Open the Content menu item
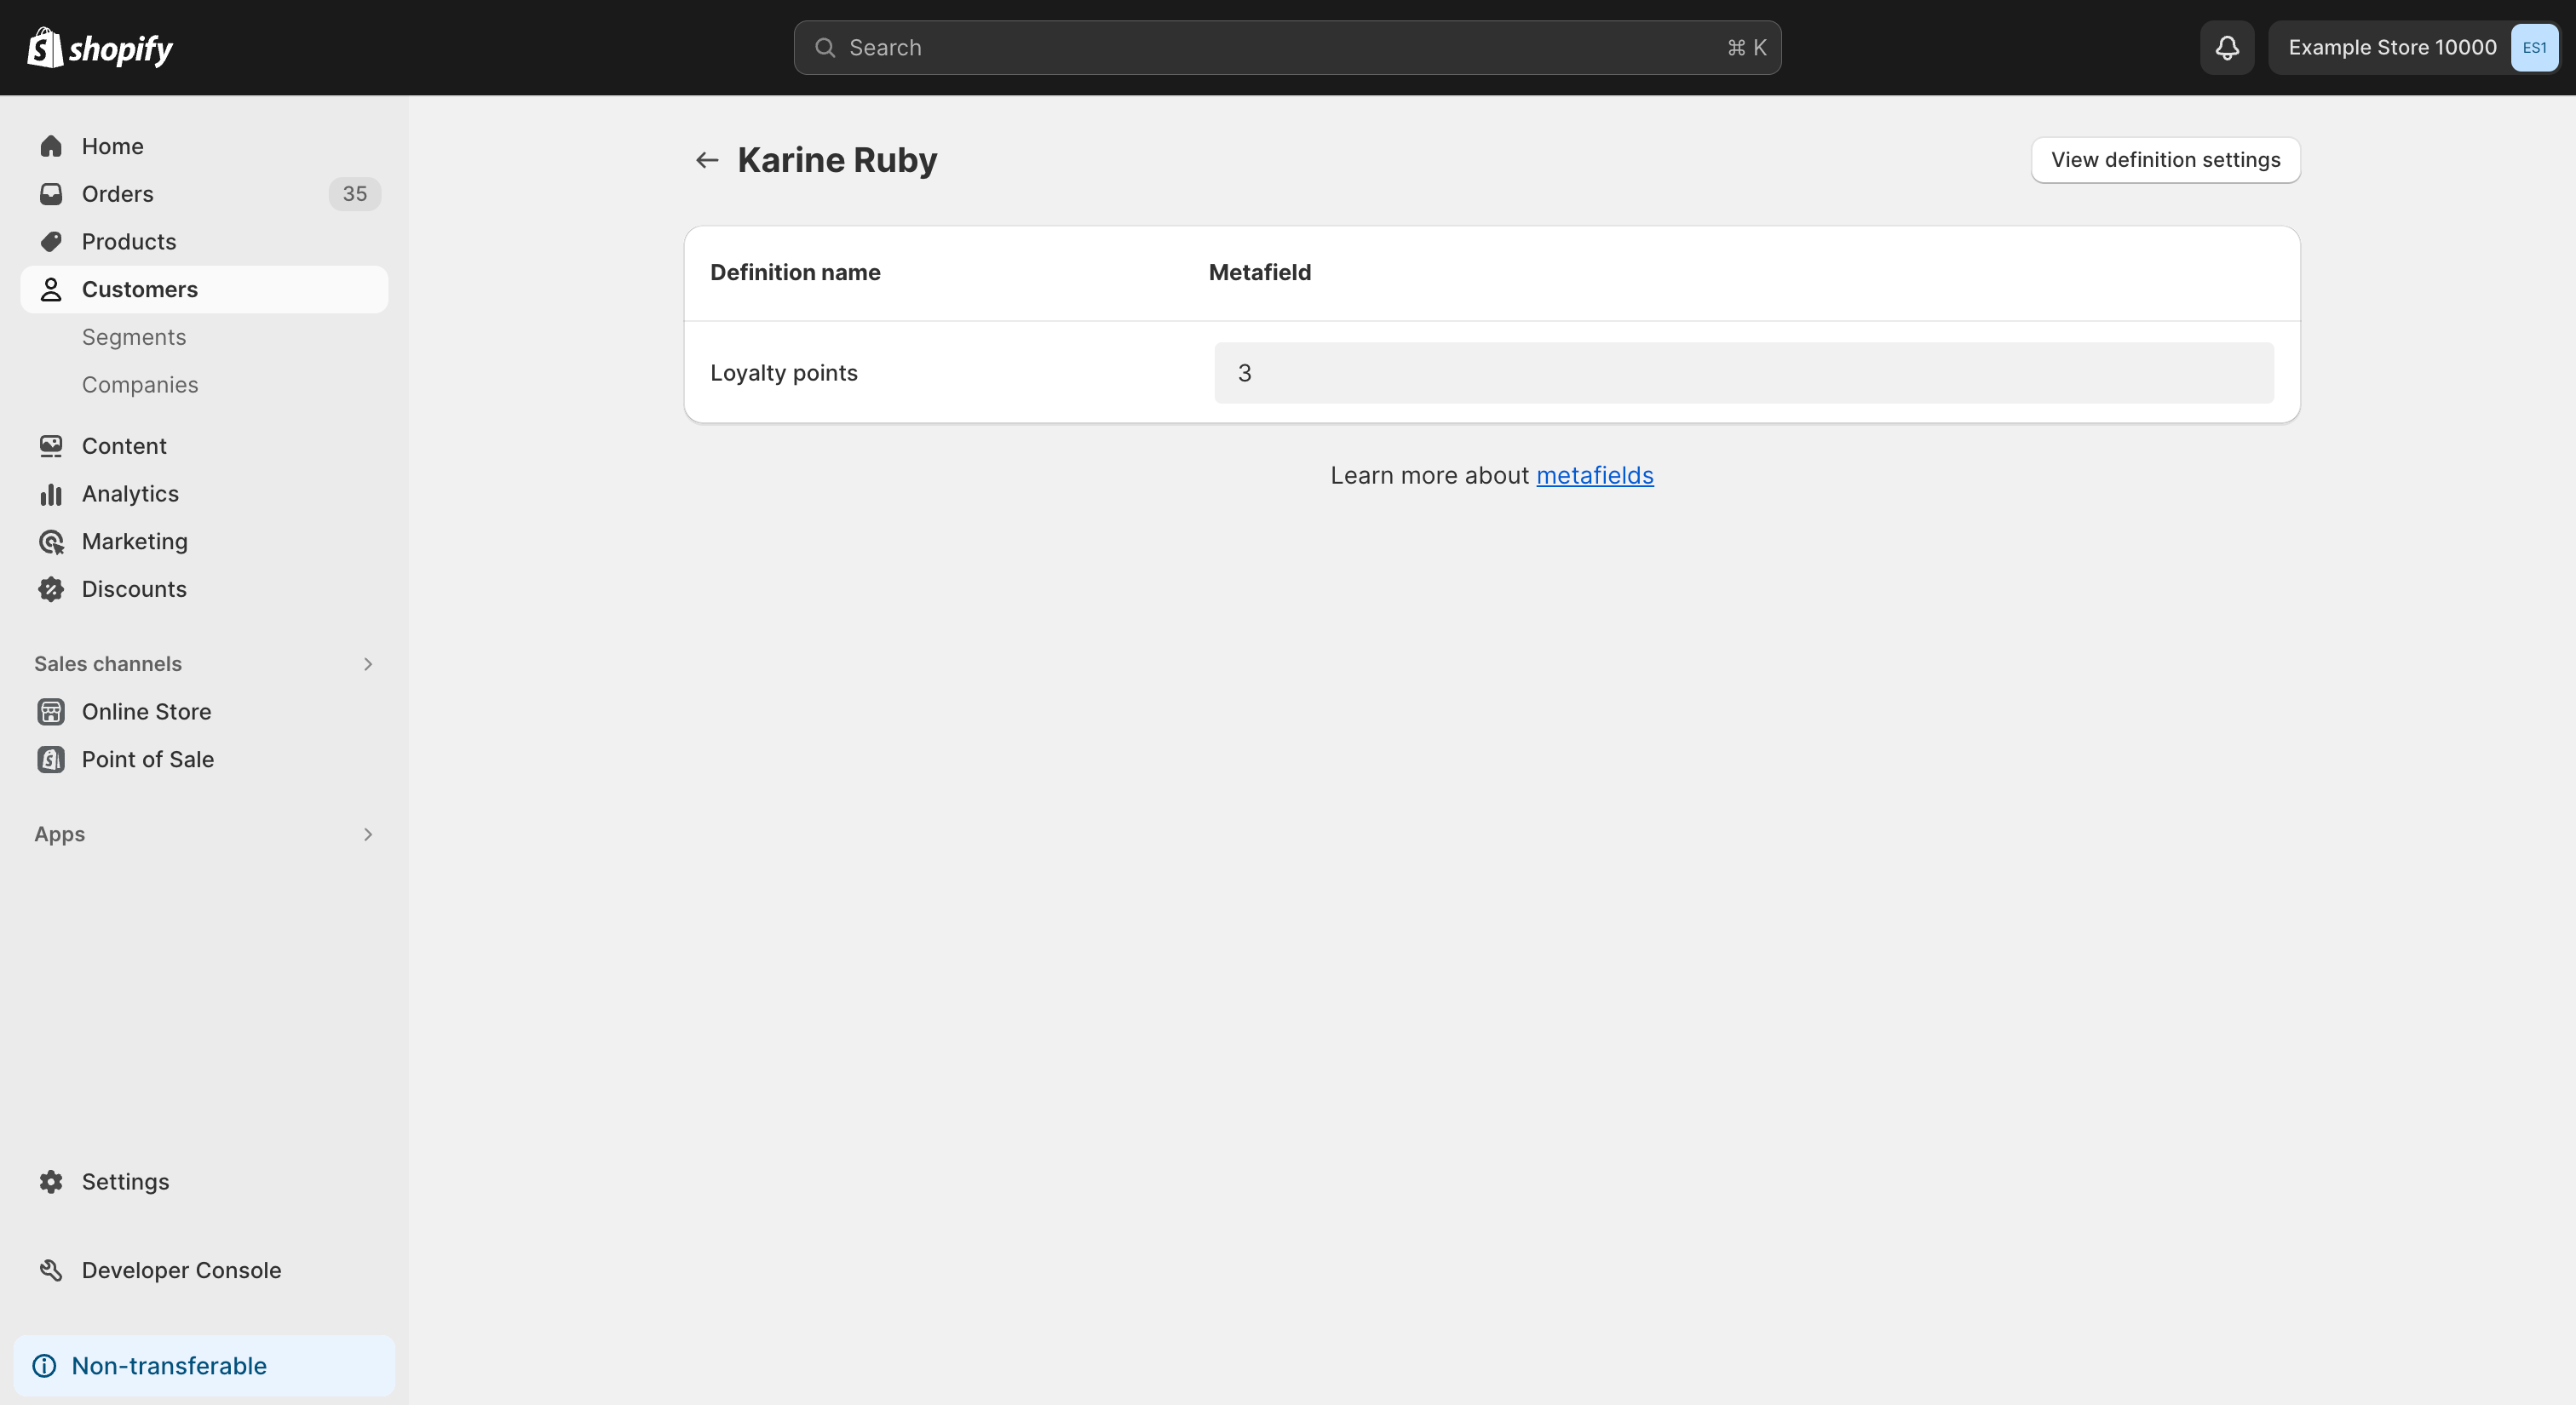 coord(204,445)
